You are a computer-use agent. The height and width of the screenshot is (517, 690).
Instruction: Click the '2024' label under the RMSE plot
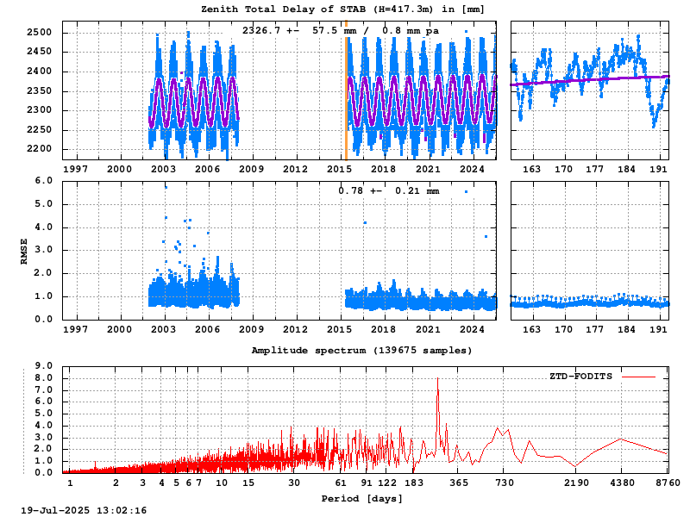[472, 329]
